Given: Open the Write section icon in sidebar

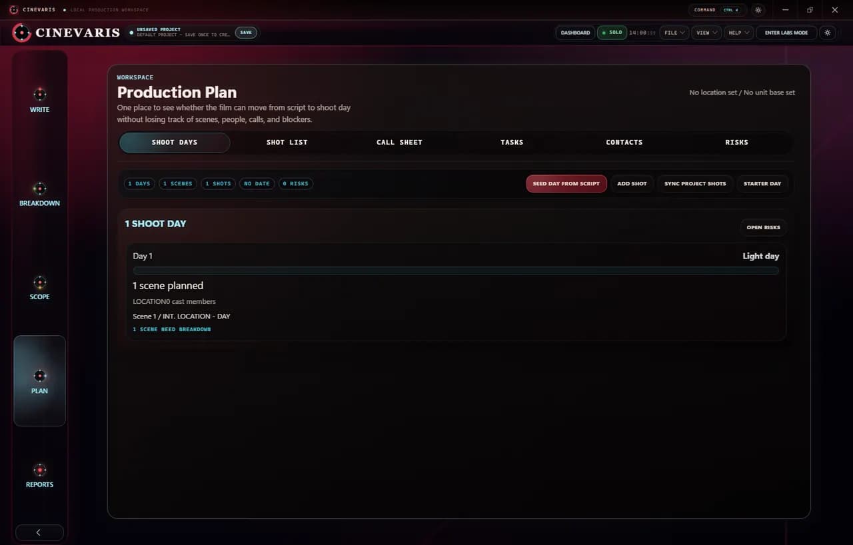Looking at the screenshot, I should (39, 94).
